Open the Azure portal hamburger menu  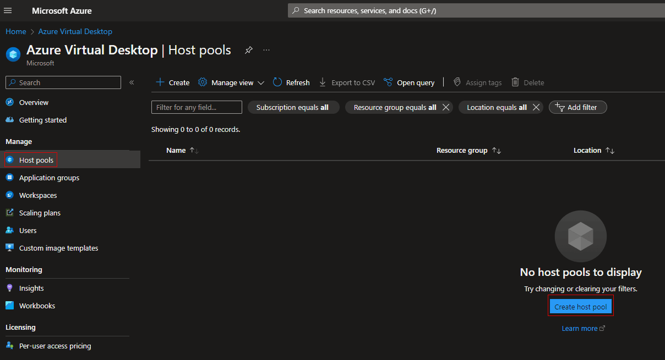8,11
